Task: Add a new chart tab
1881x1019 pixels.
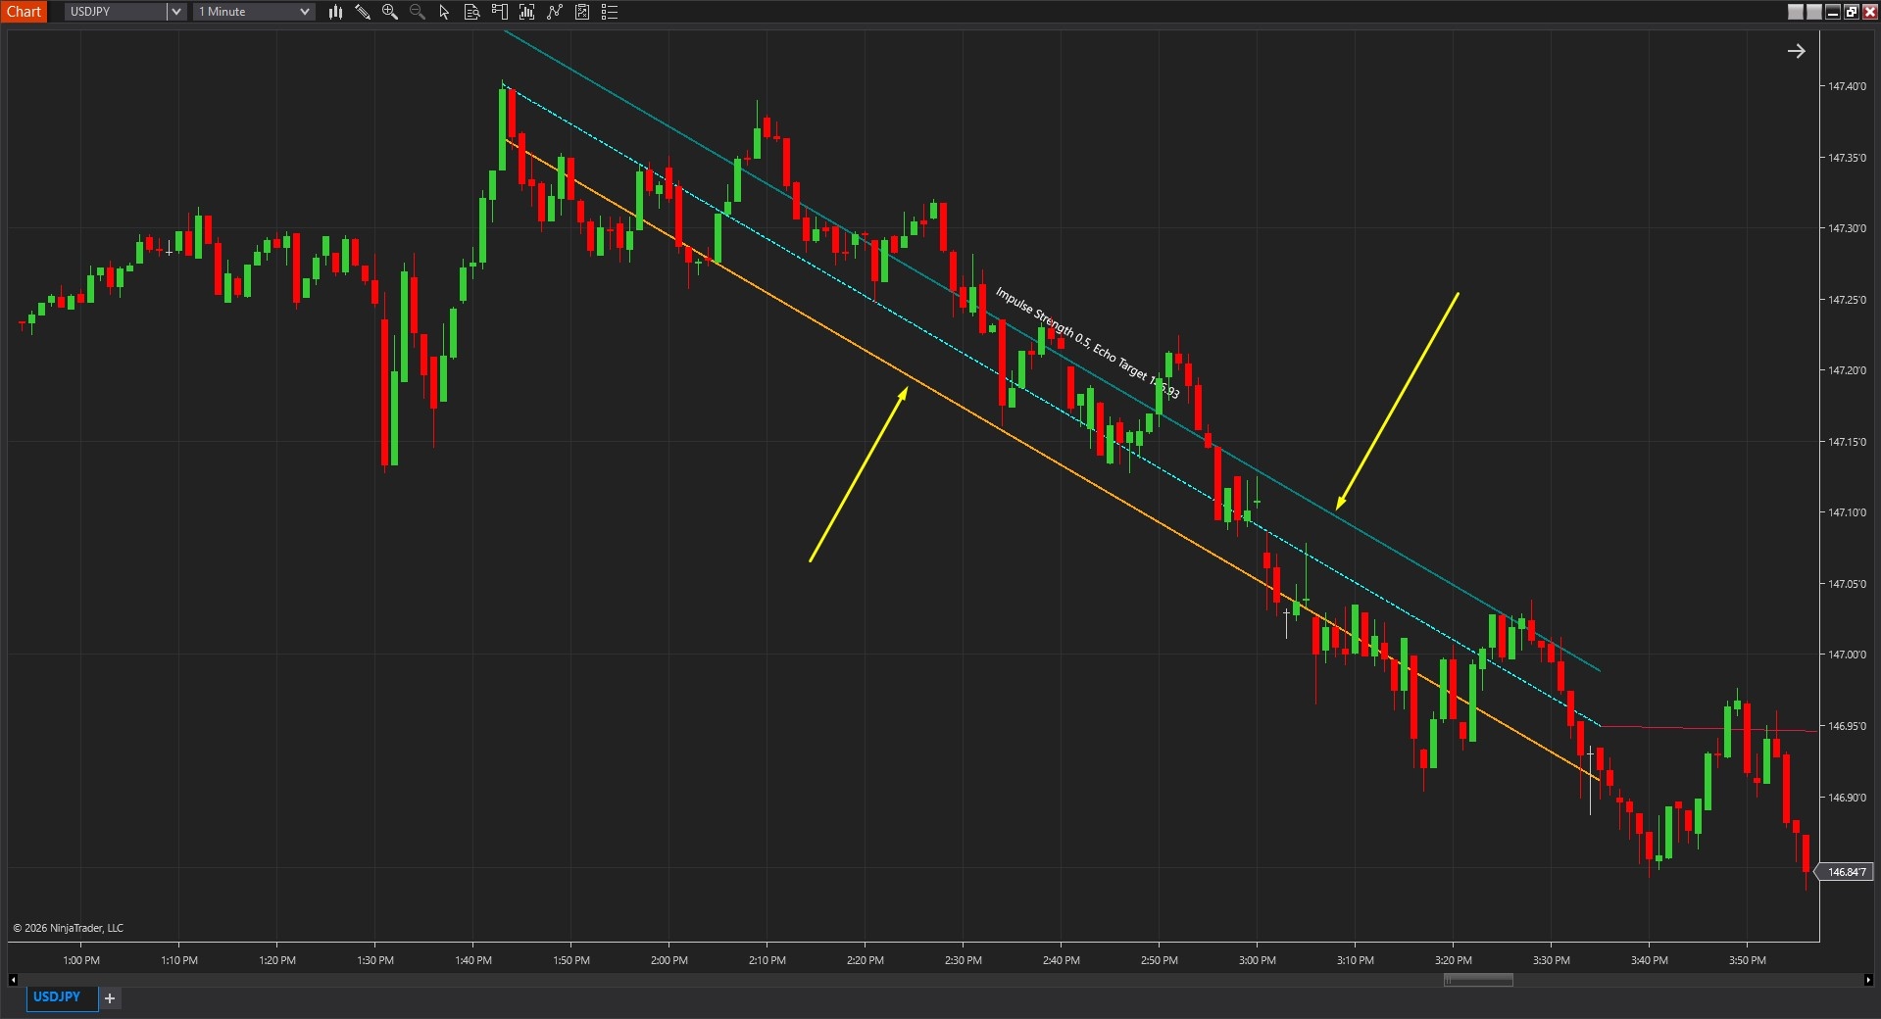Action: 110,997
